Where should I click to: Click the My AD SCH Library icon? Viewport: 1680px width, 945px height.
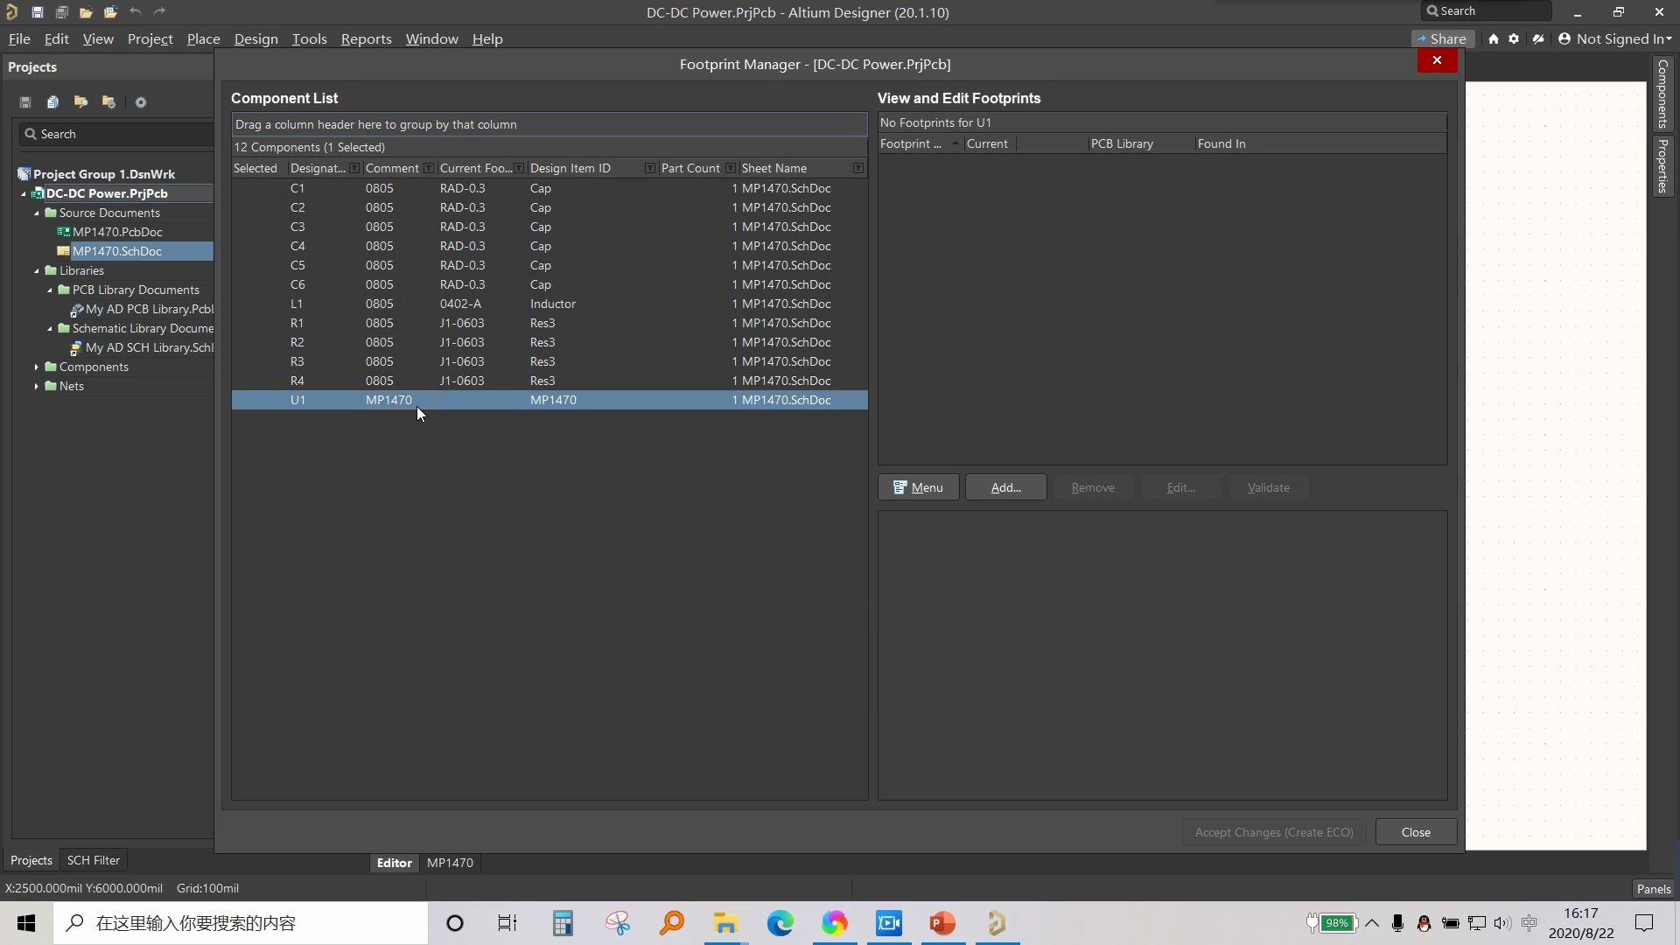(x=77, y=347)
